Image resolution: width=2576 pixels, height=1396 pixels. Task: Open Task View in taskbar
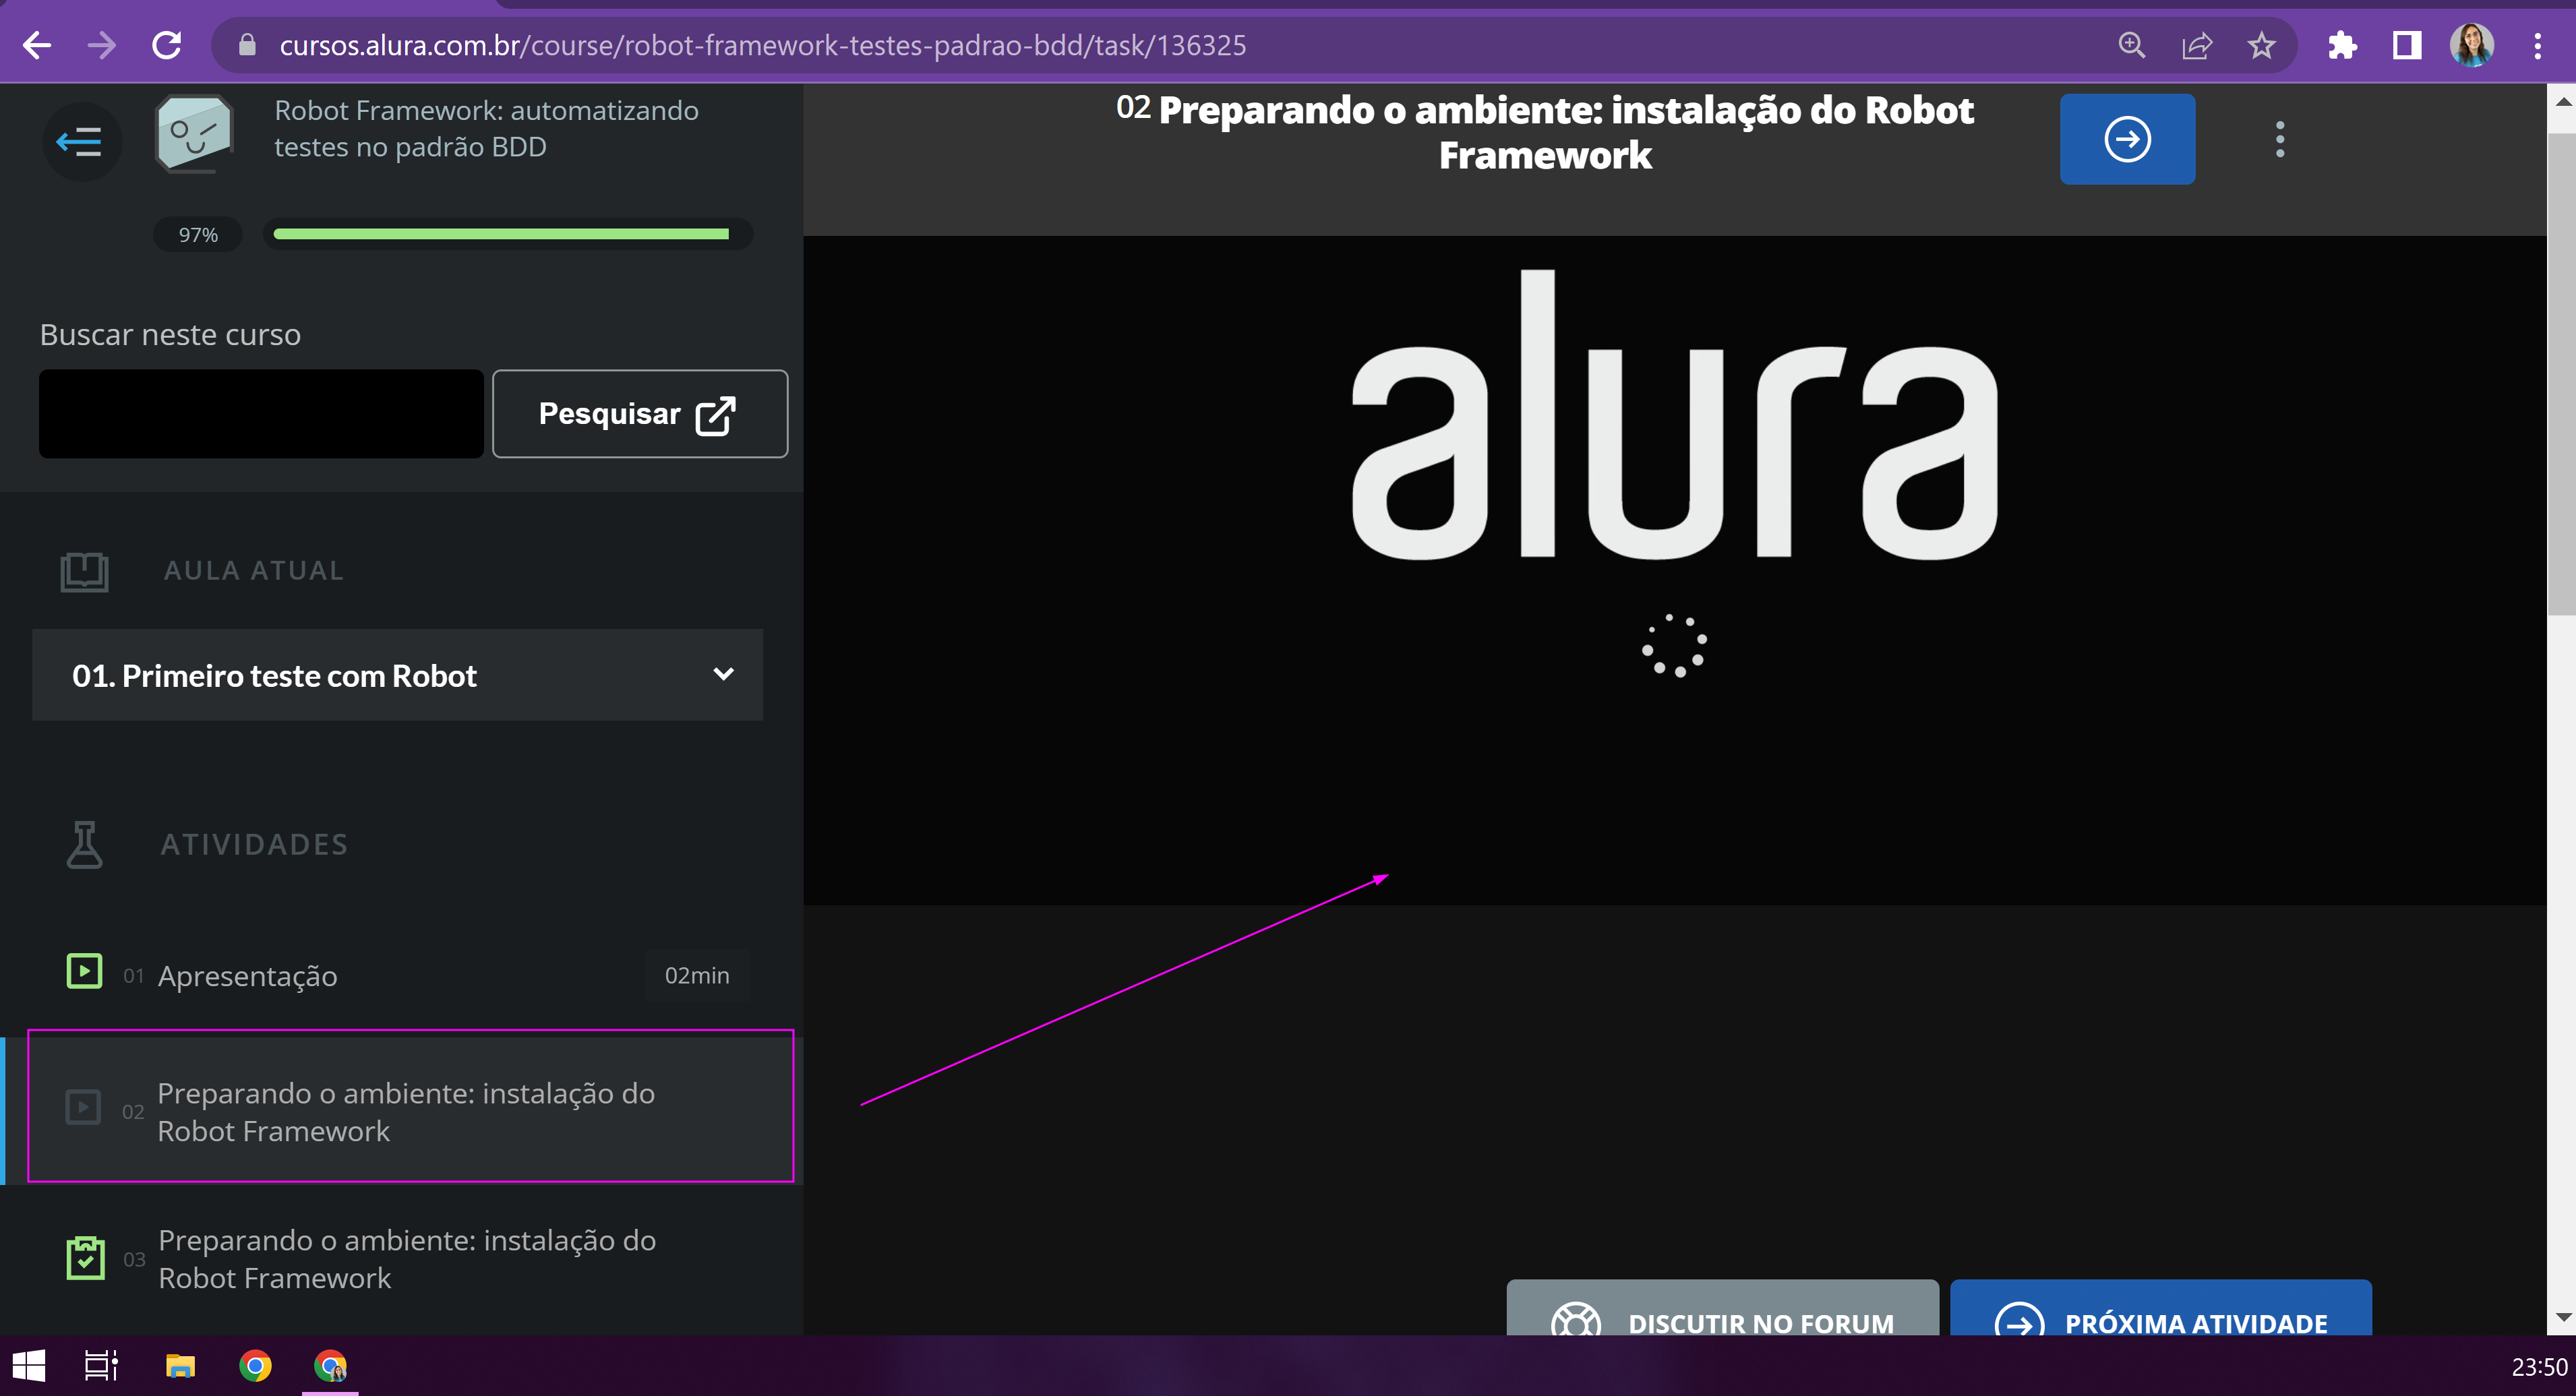tap(101, 1366)
